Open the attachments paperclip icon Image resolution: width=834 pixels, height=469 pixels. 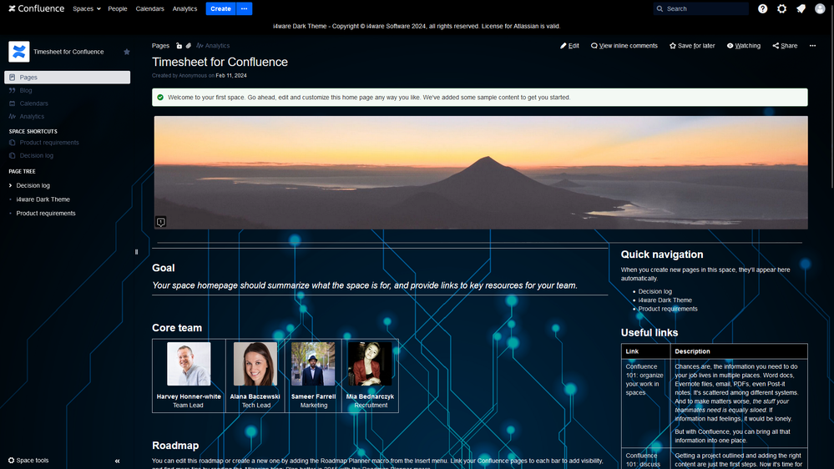tap(189, 46)
